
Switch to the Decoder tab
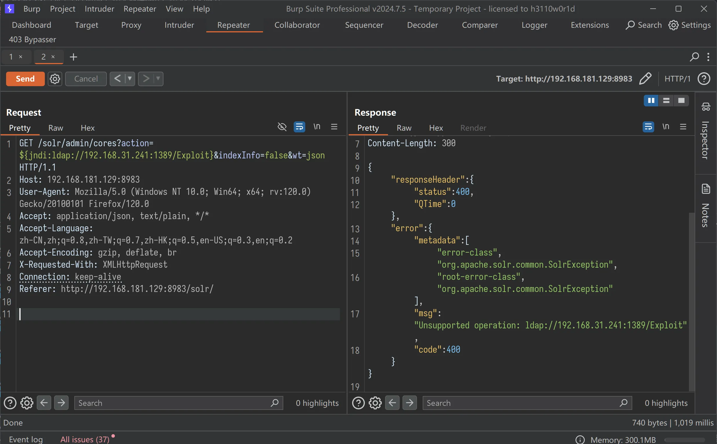422,25
